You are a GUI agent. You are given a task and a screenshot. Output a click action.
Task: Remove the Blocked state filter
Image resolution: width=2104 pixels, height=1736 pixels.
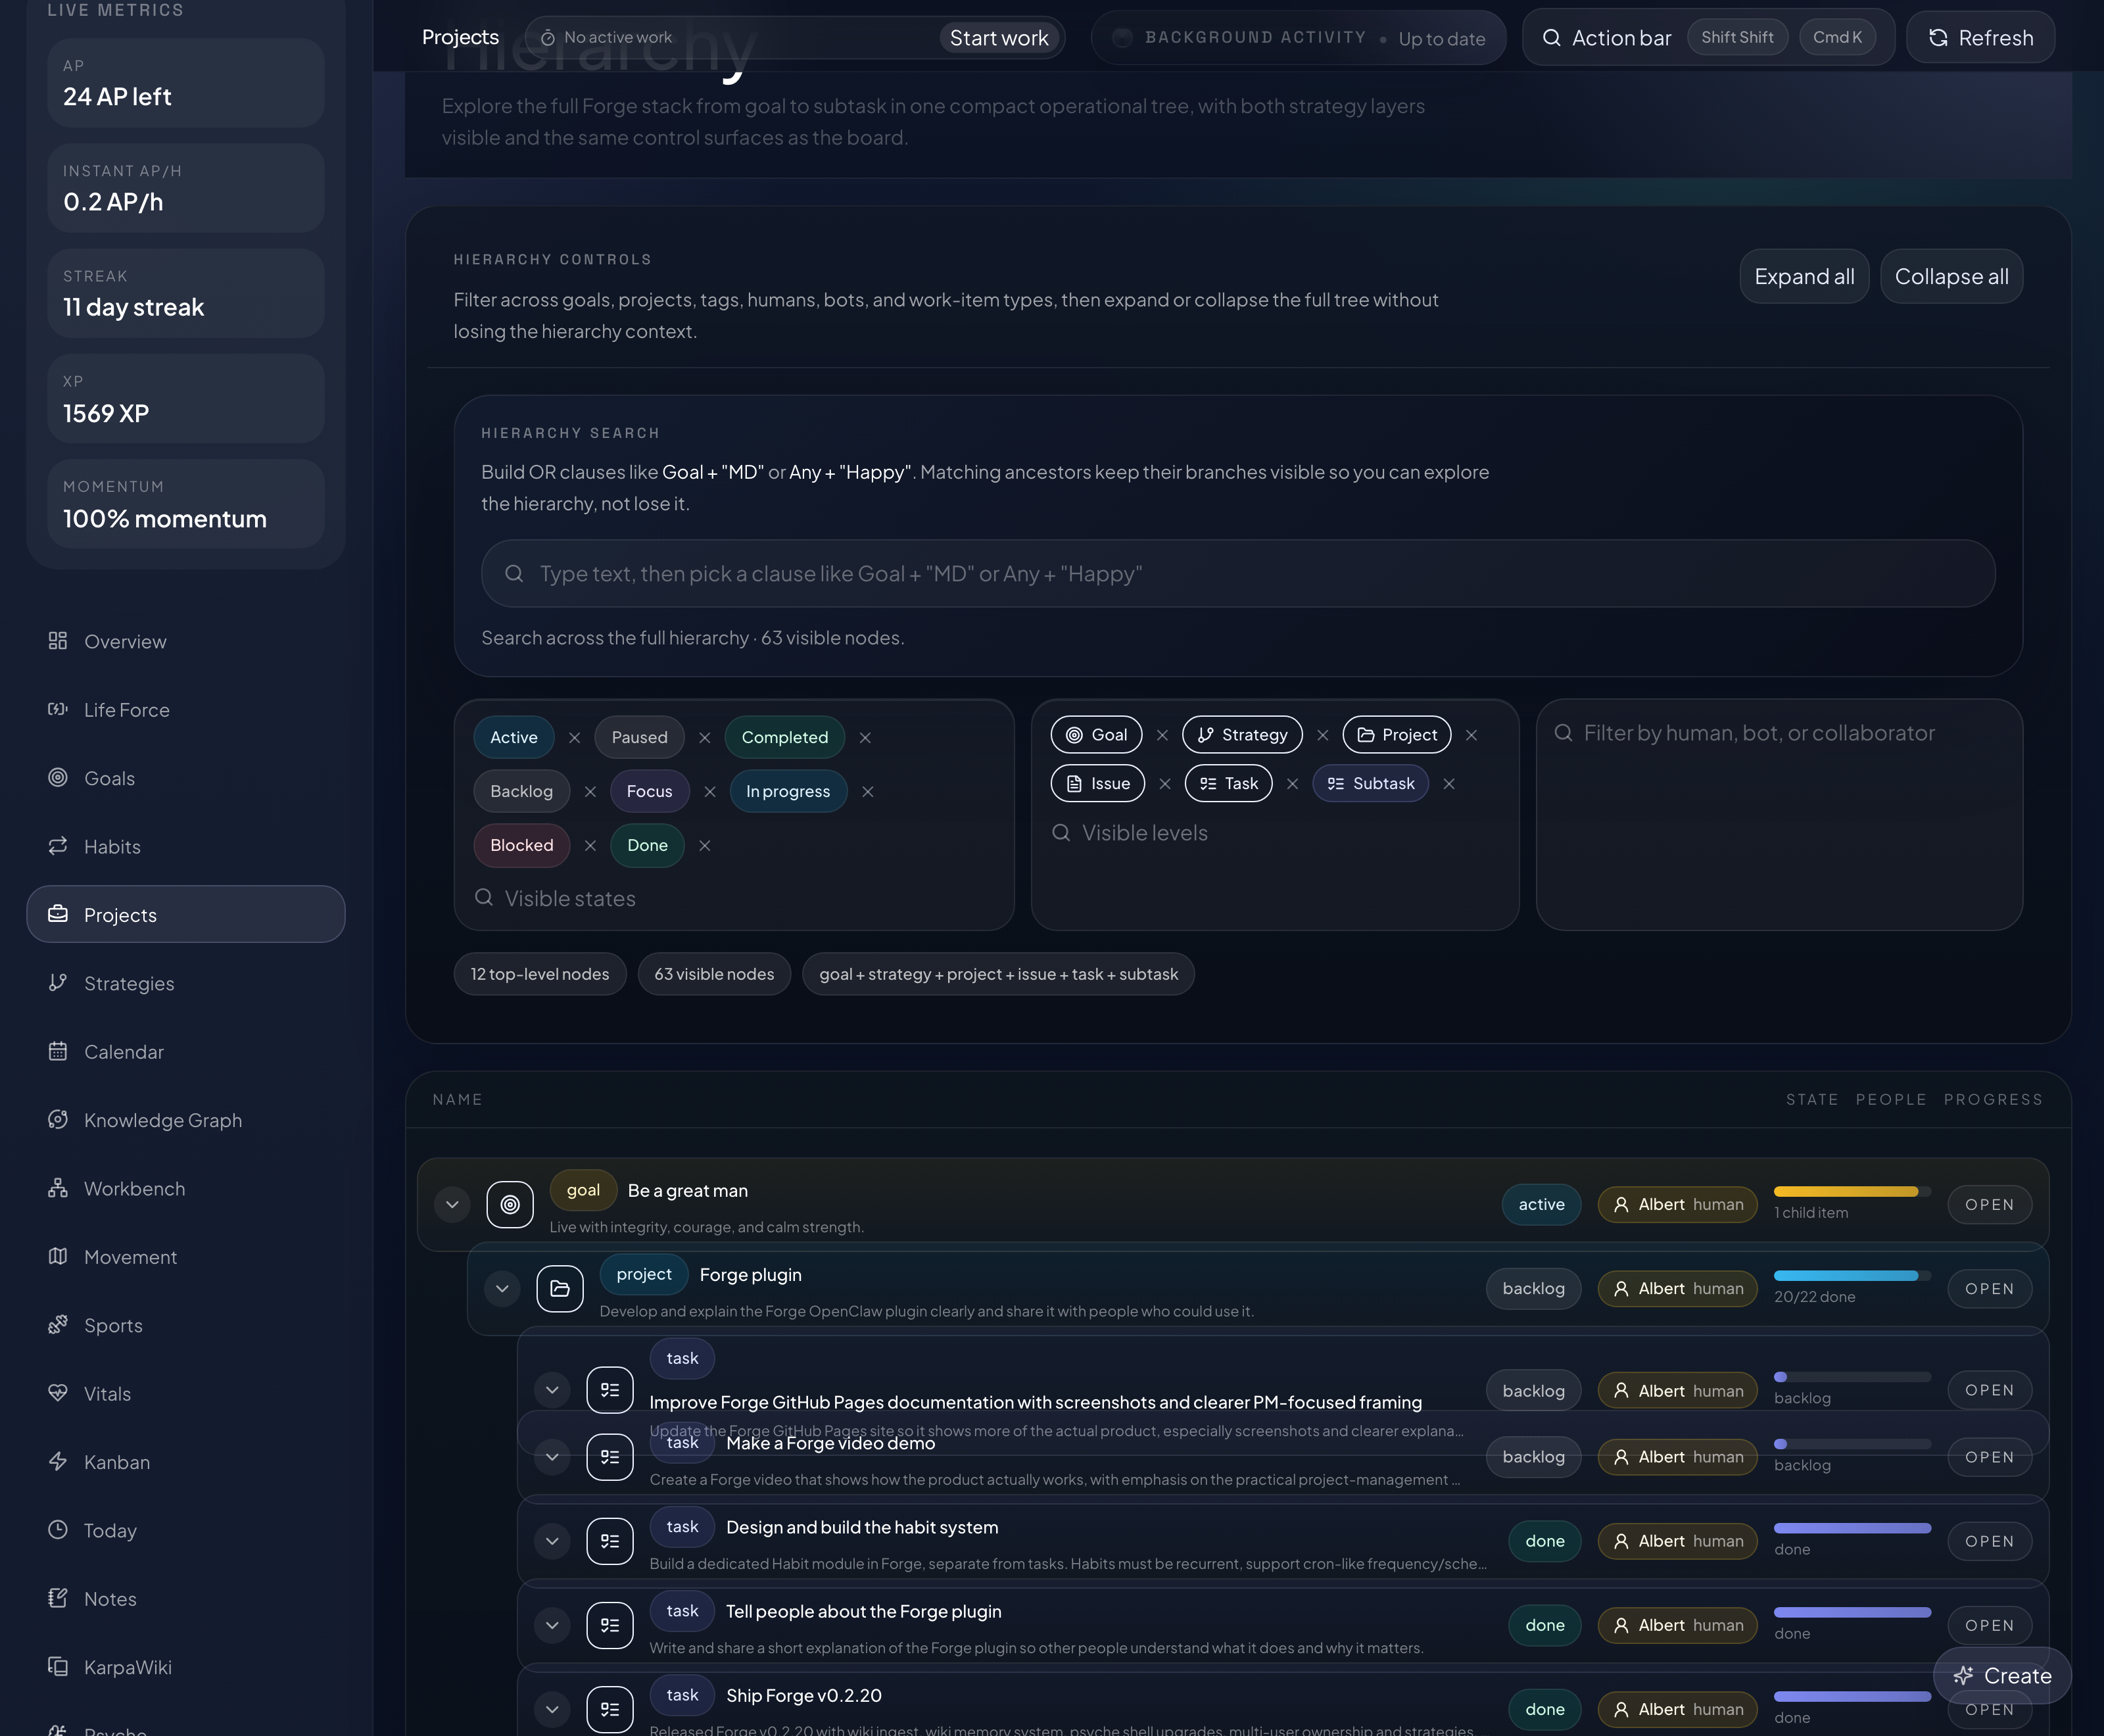590,845
